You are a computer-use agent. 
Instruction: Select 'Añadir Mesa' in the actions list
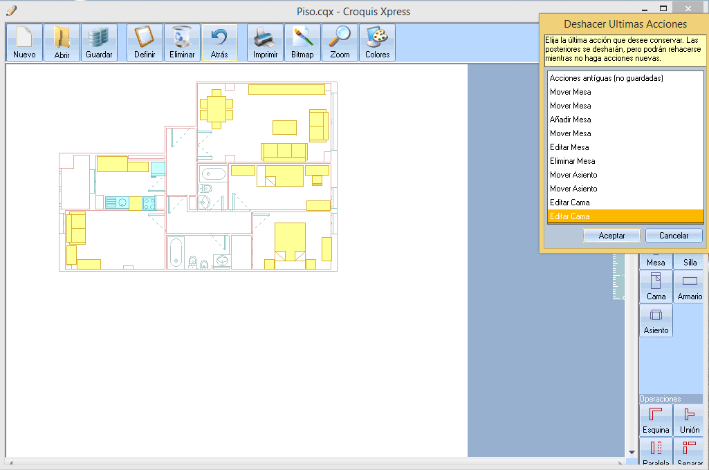(x=570, y=120)
